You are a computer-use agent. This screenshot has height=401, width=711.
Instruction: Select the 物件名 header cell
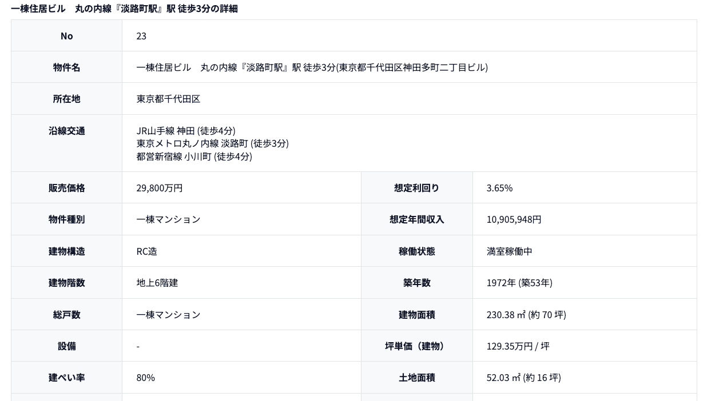66,67
